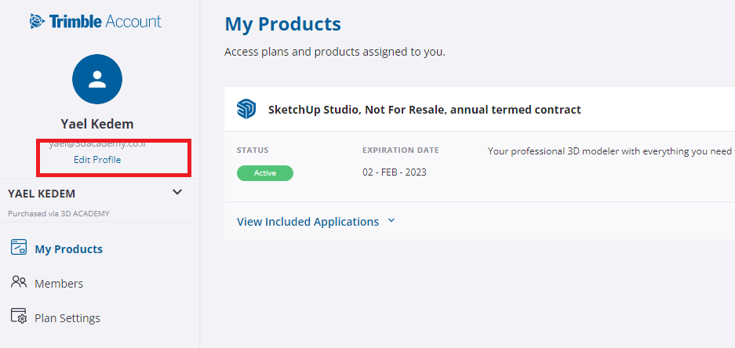Click the View Included Applications text
Screen dimensions: 735x348
click(307, 222)
